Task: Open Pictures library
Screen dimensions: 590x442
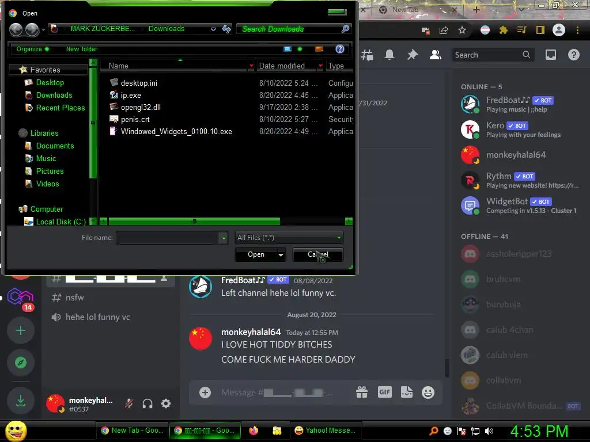Action: pos(50,172)
